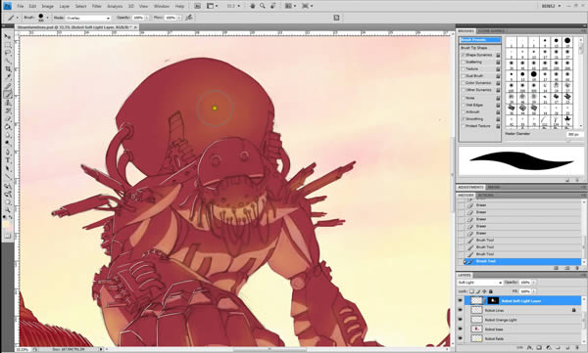Select the Brush tool in toolbox

[x=7, y=94]
